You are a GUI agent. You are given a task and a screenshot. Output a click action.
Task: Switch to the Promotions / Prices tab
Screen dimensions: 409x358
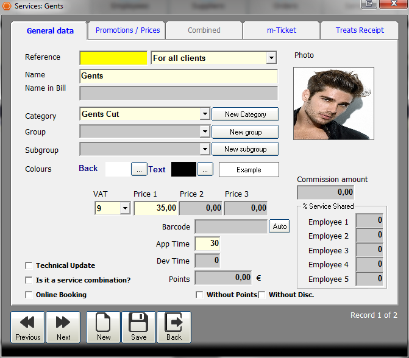click(127, 30)
